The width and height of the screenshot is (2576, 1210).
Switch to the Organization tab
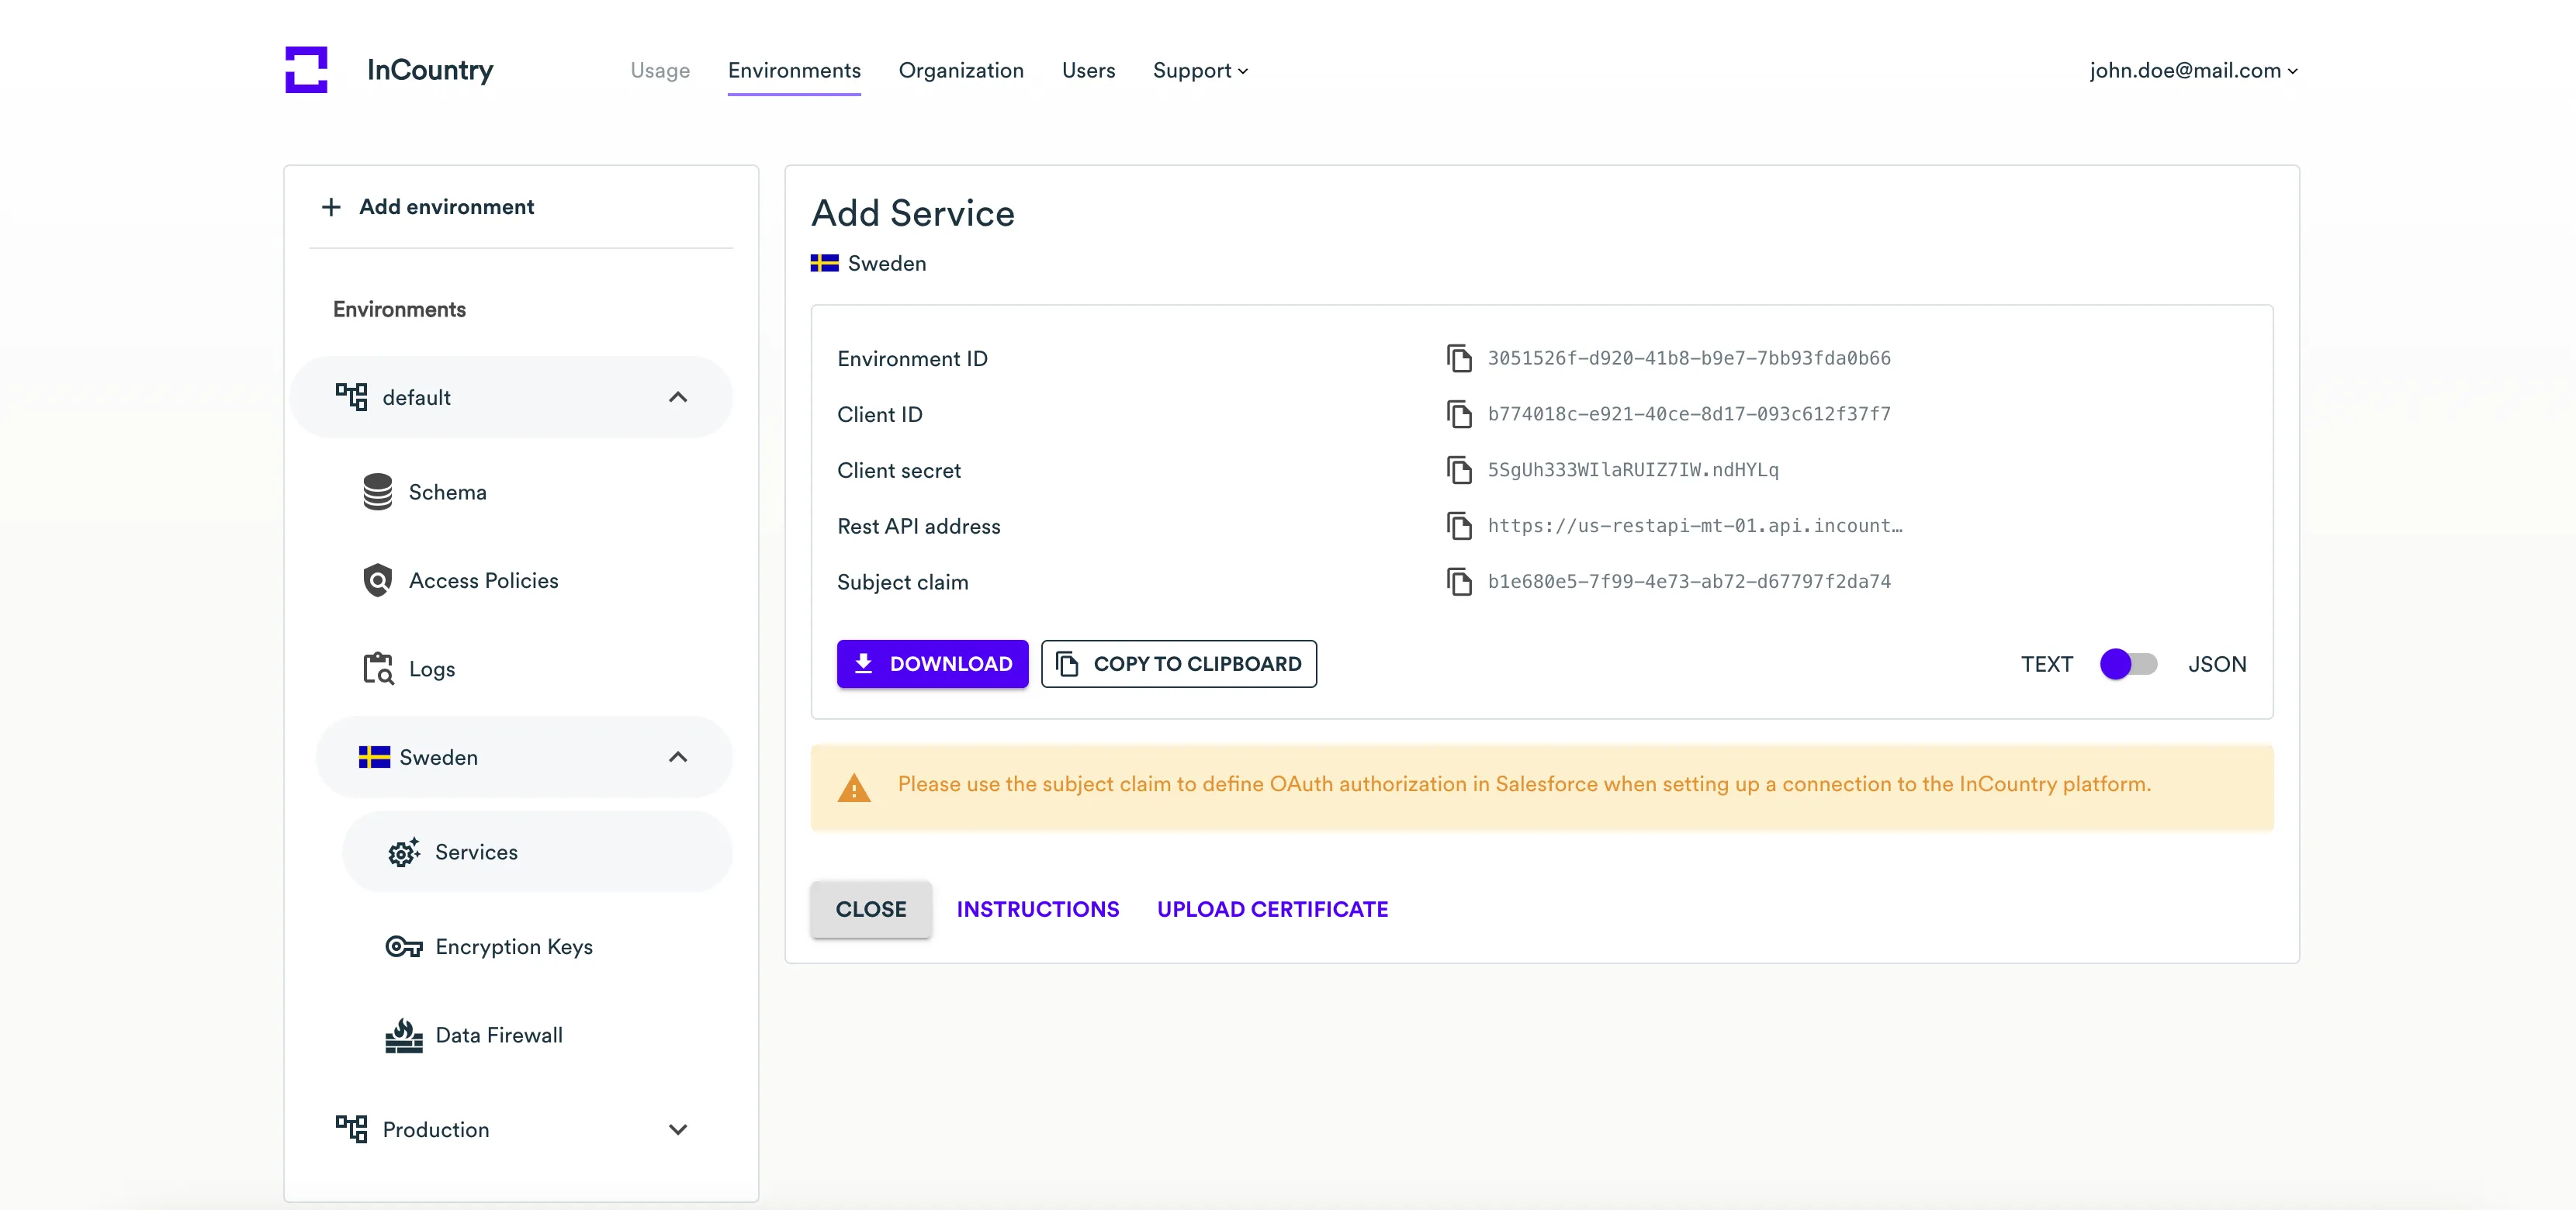coord(960,70)
